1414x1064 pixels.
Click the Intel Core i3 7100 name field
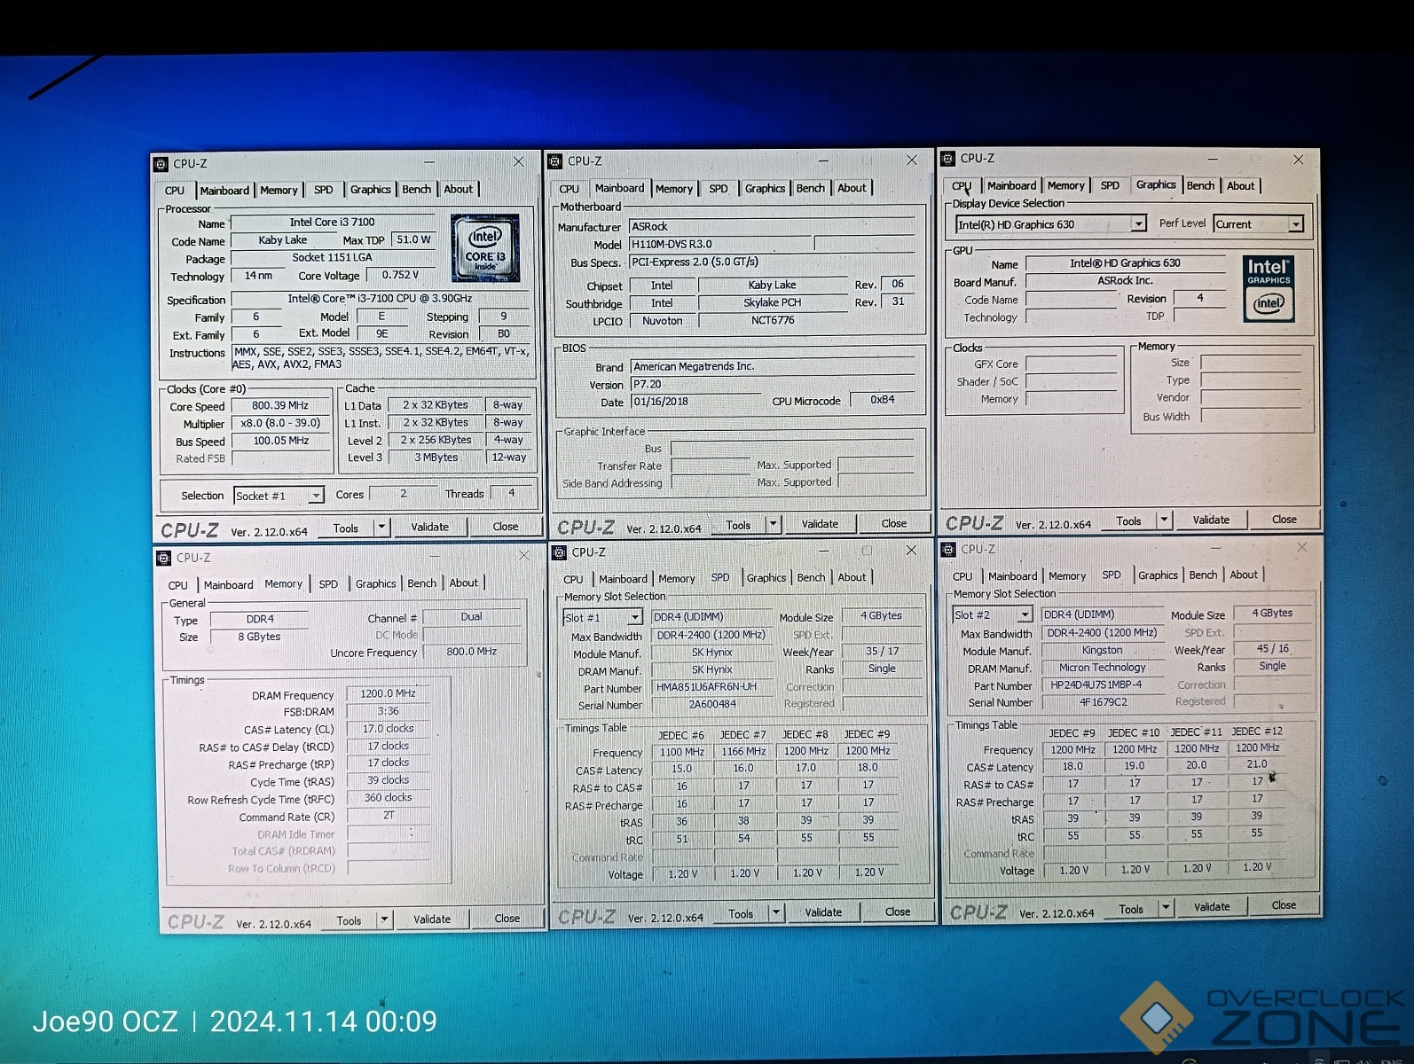pos(332,223)
